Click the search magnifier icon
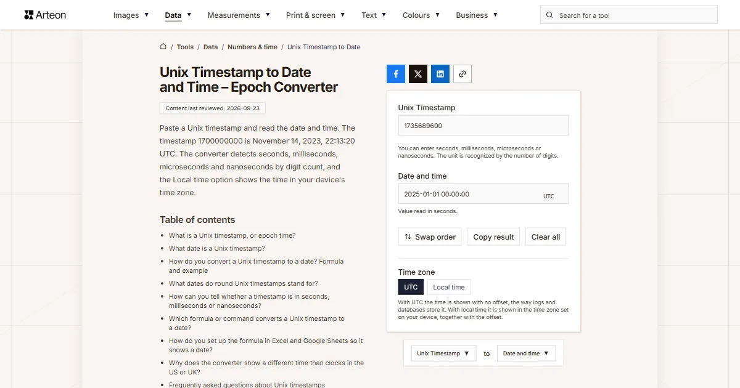The image size is (740, 388). pos(549,15)
